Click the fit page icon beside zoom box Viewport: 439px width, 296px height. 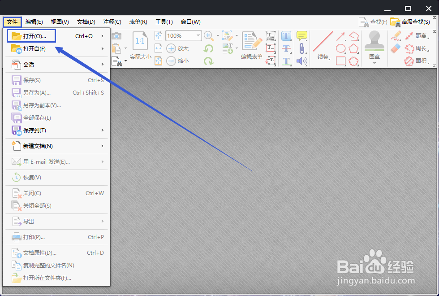(159, 35)
